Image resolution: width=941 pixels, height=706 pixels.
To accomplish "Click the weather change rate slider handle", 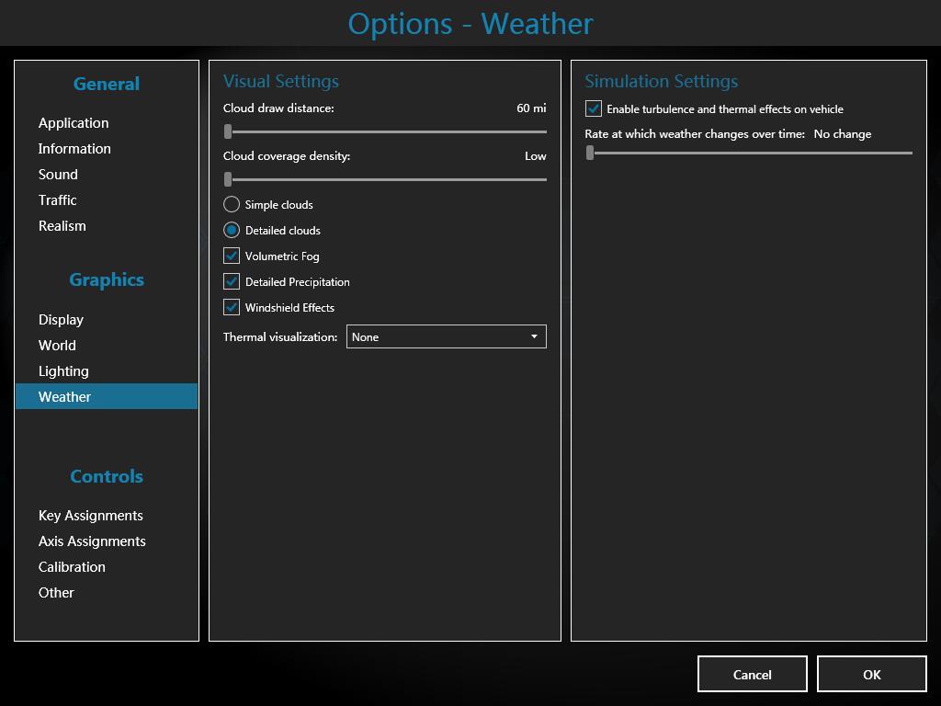I will [x=590, y=154].
